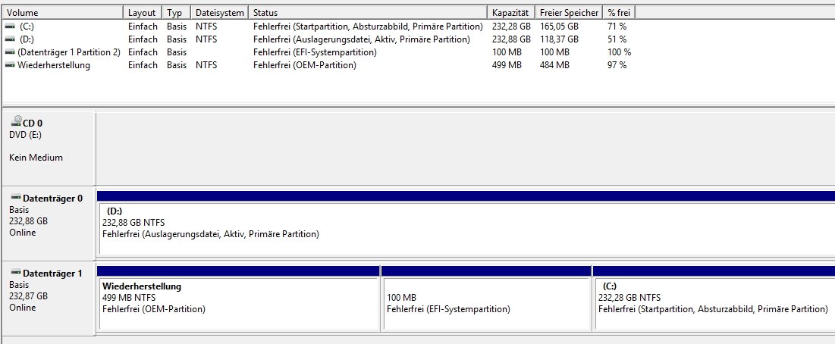
Task: Click the Wiederherstellung volume icon in list
Action: (10, 65)
